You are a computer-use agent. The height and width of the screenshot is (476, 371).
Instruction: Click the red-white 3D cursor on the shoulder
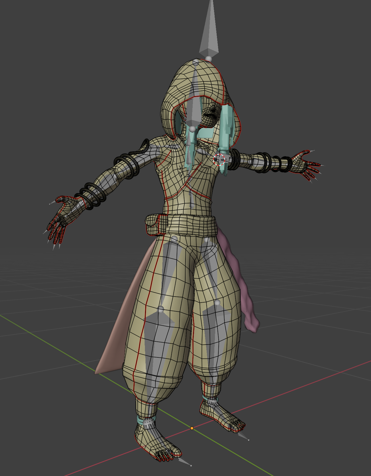(219, 160)
